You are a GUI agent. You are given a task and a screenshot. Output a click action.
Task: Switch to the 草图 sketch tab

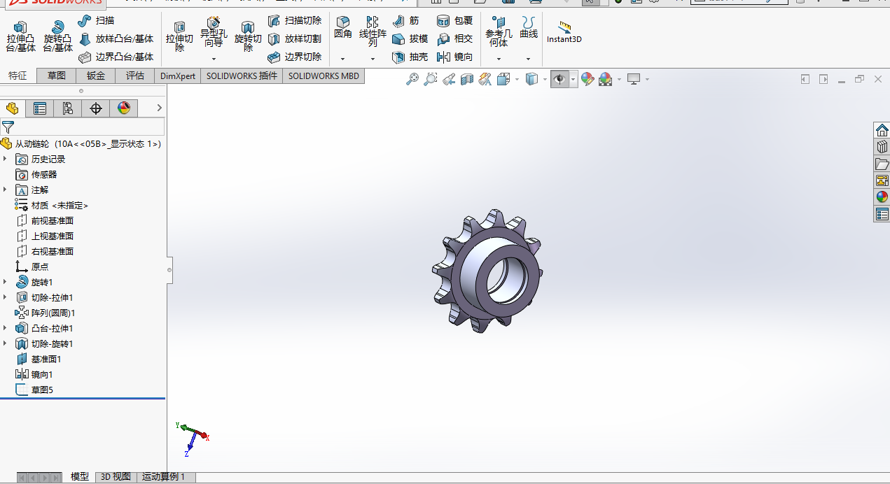pos(57,76)
